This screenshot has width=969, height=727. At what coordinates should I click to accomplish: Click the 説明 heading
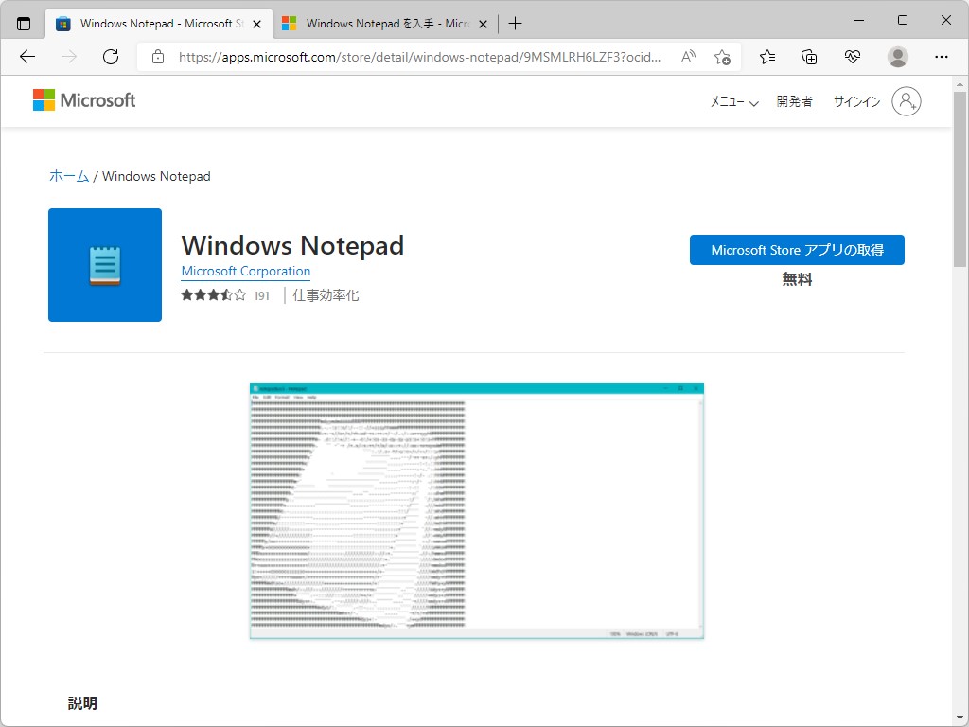[82, 703]
